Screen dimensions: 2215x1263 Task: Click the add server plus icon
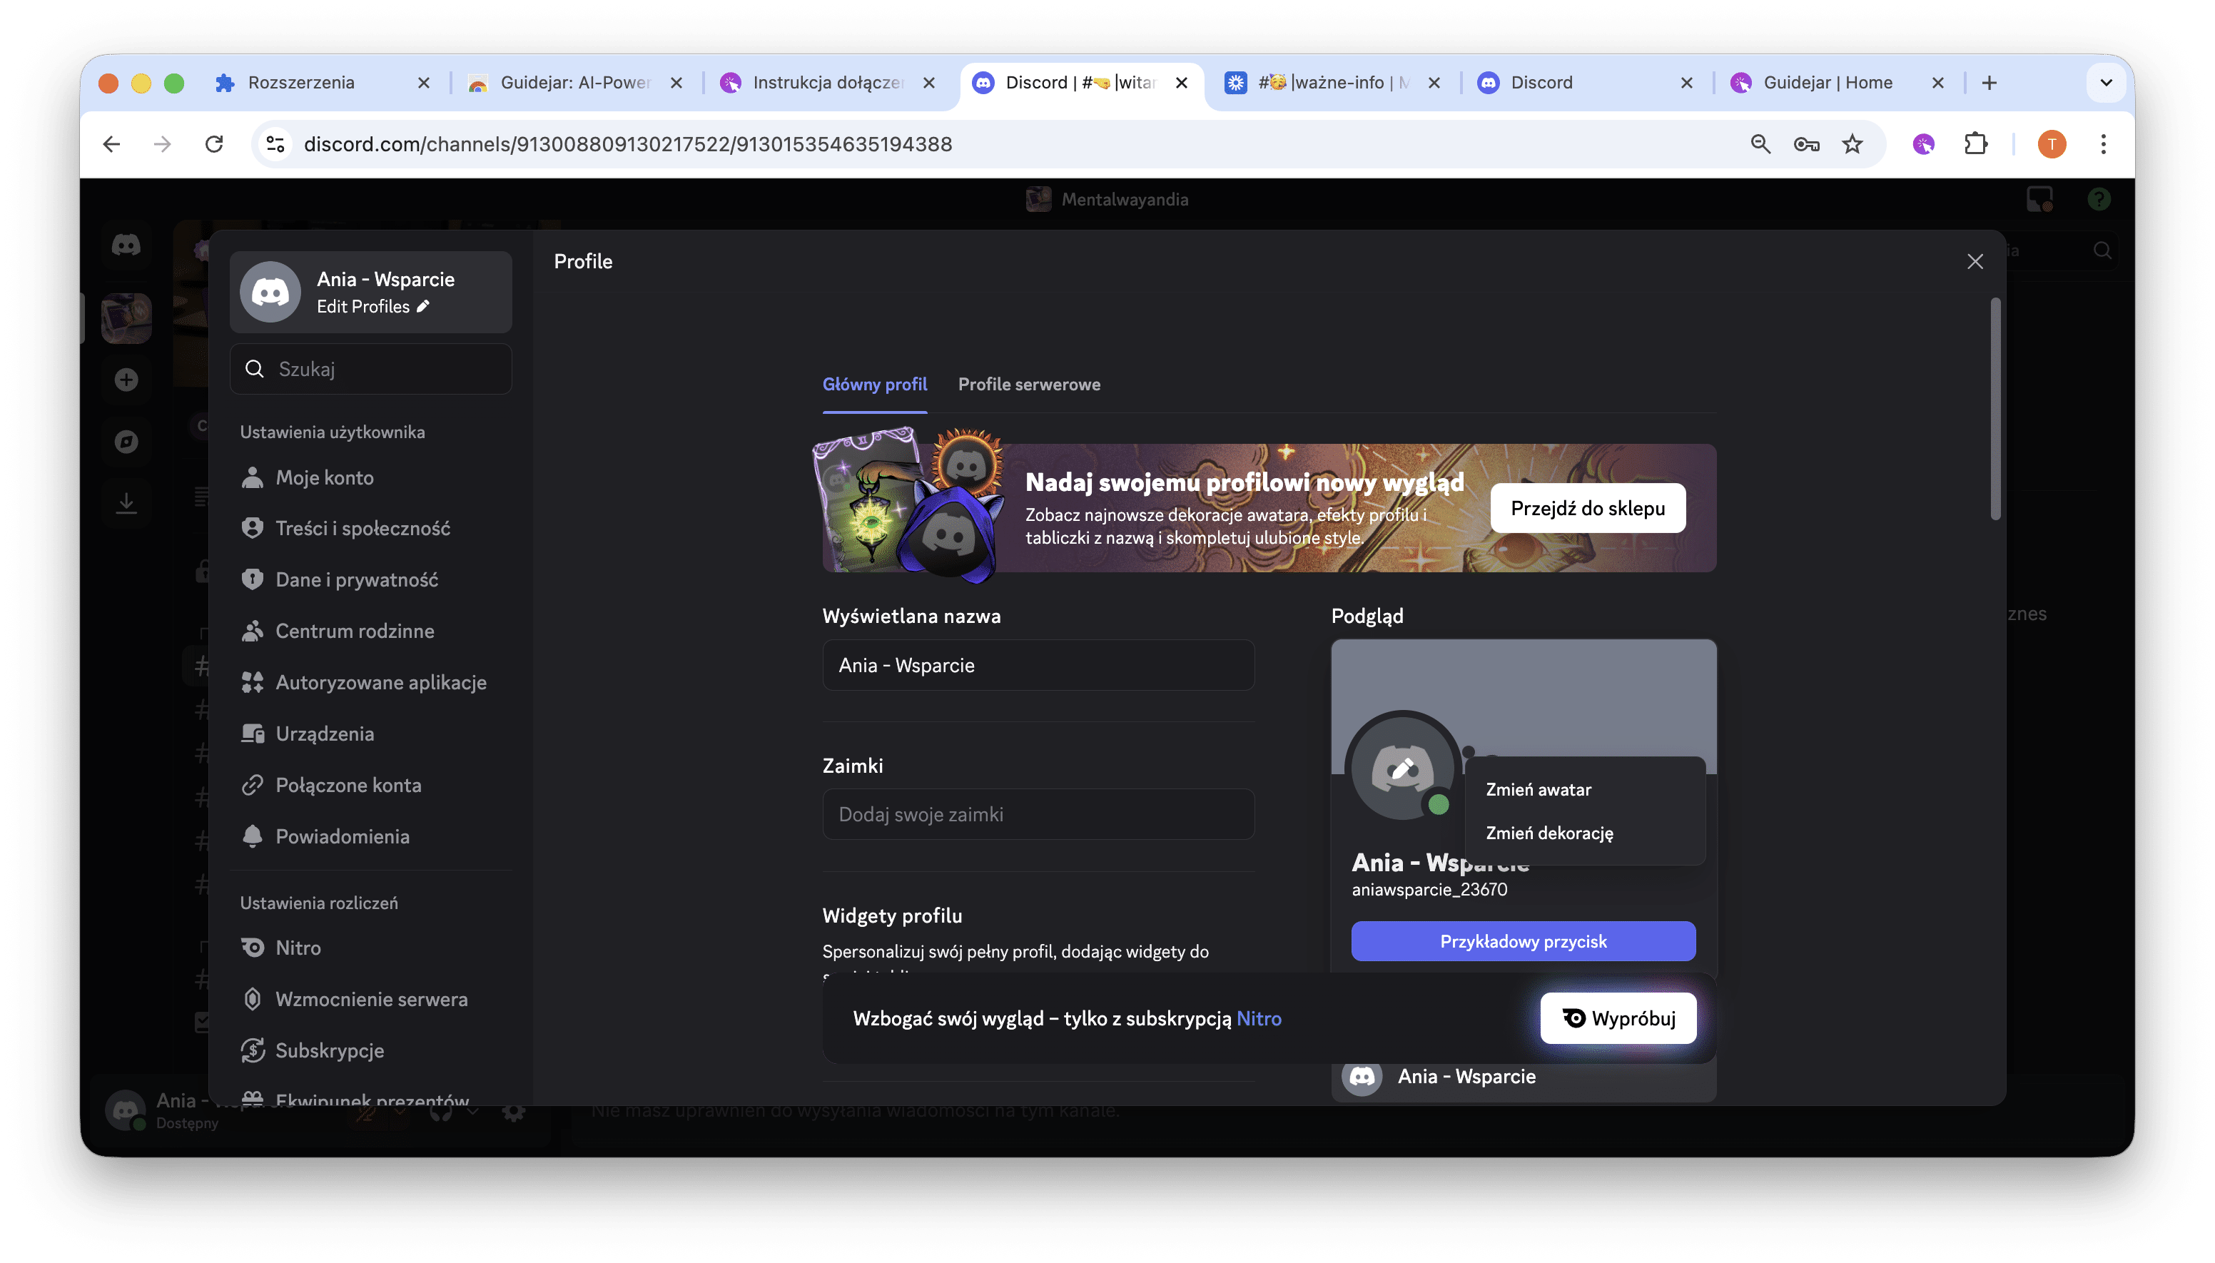[x=126, y=380]
